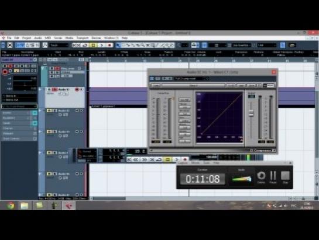Click the Record button in the main toolbar
Image resolution: width=319 pixels, height=240 pixels.
(x=109, y=45)
